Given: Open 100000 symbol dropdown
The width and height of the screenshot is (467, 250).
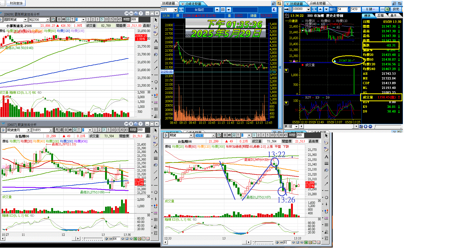Looking at the screenshot, I should [308, 9].
